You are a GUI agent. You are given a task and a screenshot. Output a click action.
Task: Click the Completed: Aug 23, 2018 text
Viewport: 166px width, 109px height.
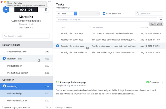coord(71,86)
